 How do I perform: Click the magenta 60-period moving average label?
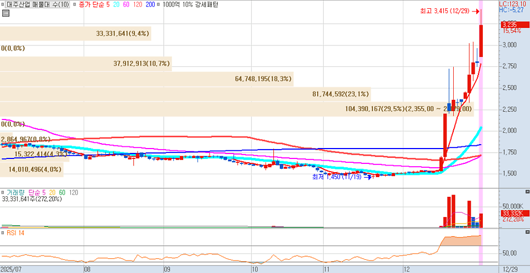tap(125, 5)
